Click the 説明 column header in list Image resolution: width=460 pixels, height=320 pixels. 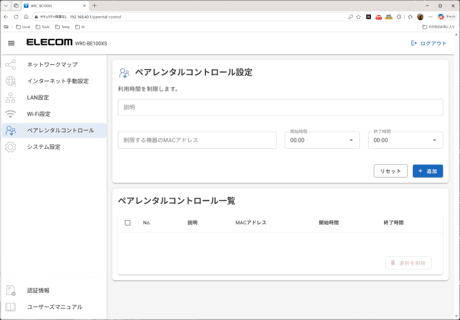pyautogui.click(x=193, y=223)
